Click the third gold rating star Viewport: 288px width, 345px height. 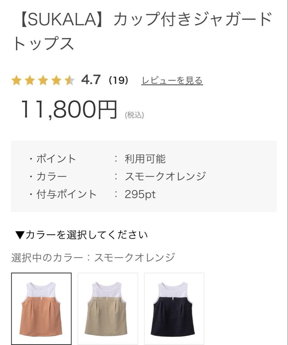(x=43, y=80)
